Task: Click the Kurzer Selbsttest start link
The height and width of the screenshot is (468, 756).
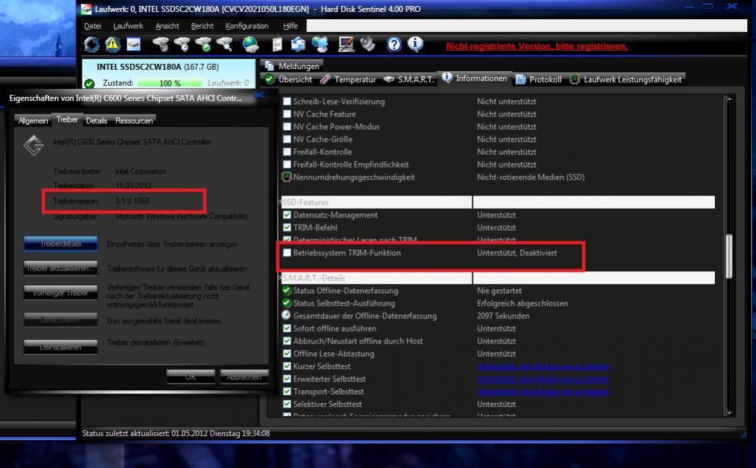Action: (543, 367)
